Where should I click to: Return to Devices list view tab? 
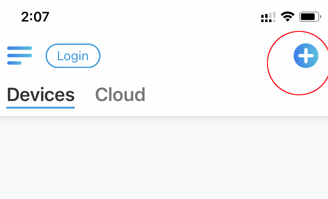point(41,95)
